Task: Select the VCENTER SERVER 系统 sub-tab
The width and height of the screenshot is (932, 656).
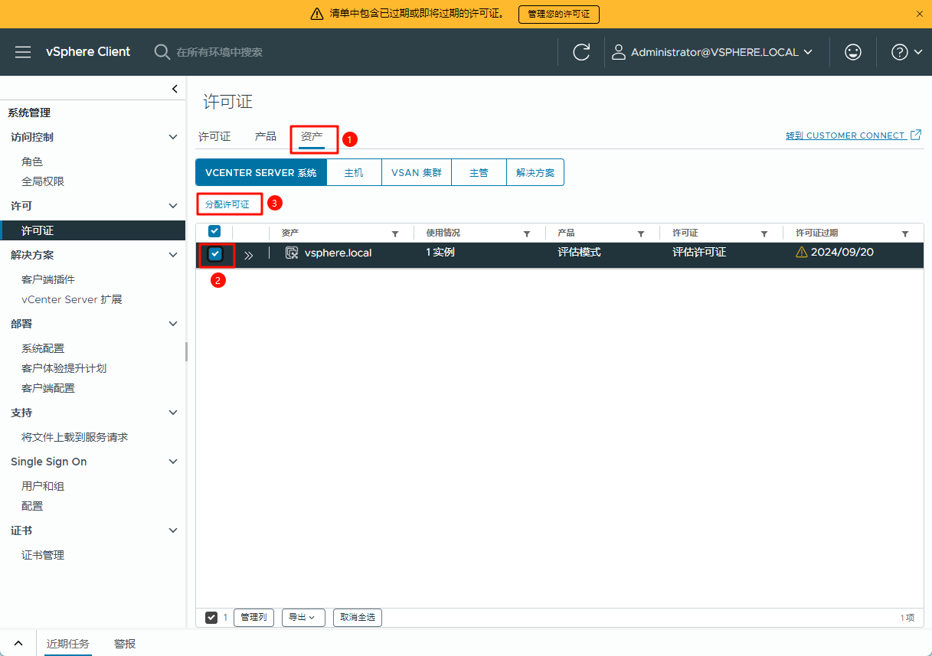Action: tap(261, 173)
